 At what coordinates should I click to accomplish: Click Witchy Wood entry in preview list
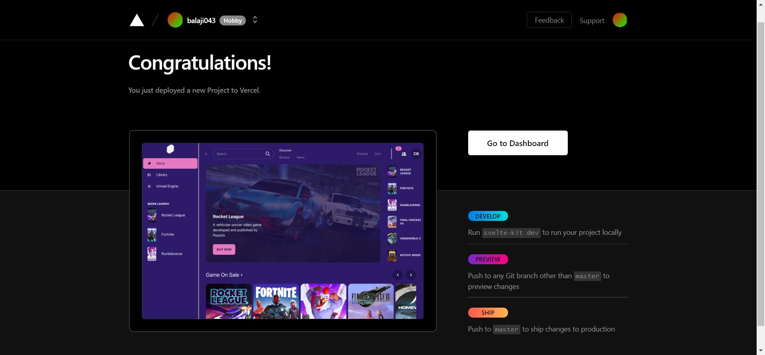[404, 255]
